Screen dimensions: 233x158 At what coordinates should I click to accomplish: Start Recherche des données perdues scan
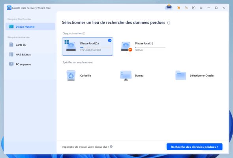[195, 147]
